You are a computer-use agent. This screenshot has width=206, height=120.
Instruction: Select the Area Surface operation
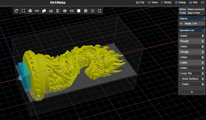pyautogui.click(x=190, y=79)
